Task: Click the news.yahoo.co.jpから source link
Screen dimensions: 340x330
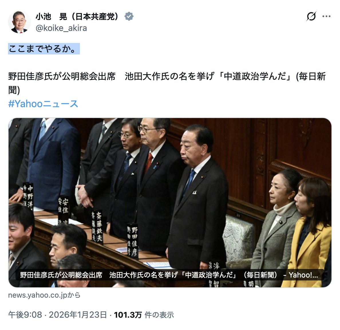Action: click(x=44, y=295)
